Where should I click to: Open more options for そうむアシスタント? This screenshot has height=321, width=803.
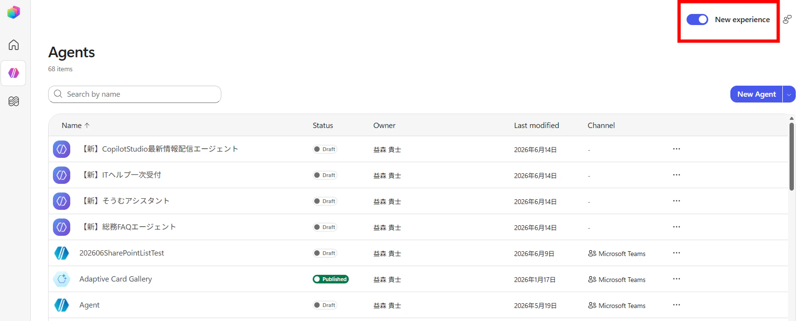tap(676, 201)
